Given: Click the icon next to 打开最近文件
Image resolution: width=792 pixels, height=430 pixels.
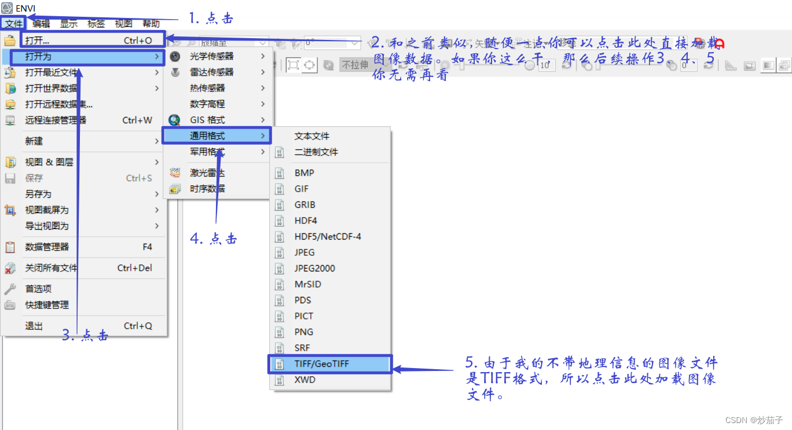Looking at the screenshot, I should click(10, 72).
